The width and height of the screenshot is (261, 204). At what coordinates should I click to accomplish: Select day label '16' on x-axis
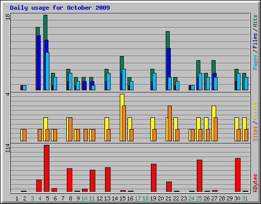pyautogui.click(x=130, y=198)
